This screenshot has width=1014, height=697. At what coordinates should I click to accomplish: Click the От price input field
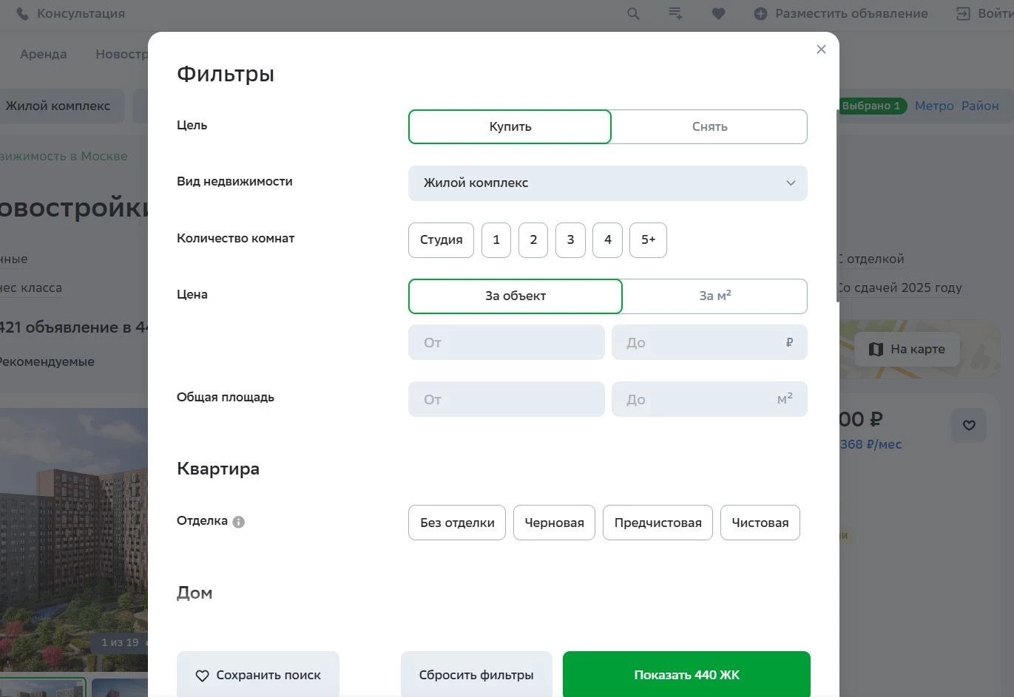506,342
